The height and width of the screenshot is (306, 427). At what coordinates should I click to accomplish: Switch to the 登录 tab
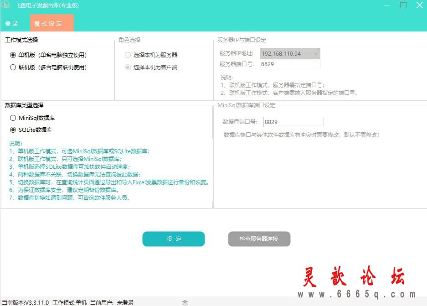(11, 24)
